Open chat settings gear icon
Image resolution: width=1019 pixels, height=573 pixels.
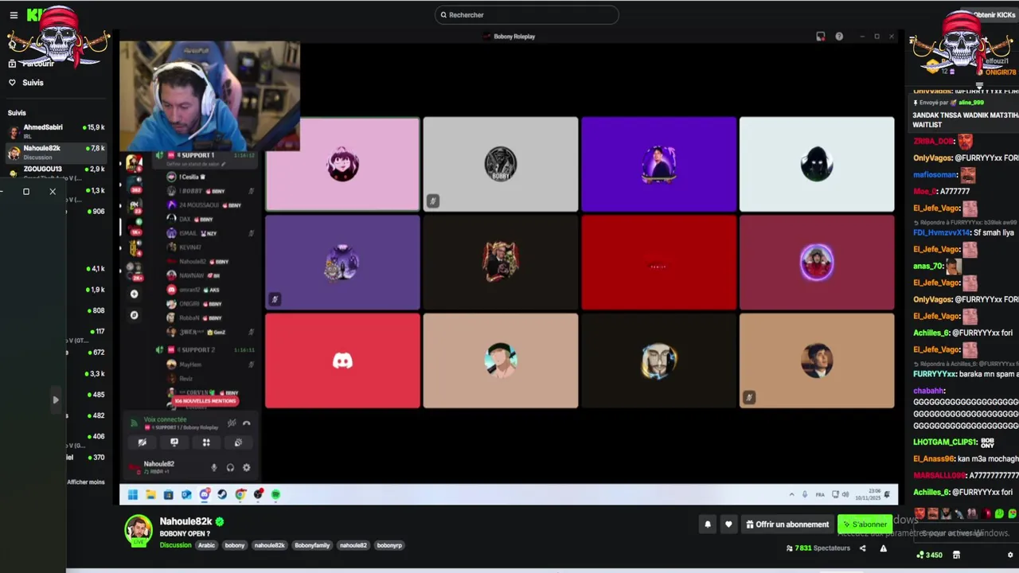click(1010, 555)
